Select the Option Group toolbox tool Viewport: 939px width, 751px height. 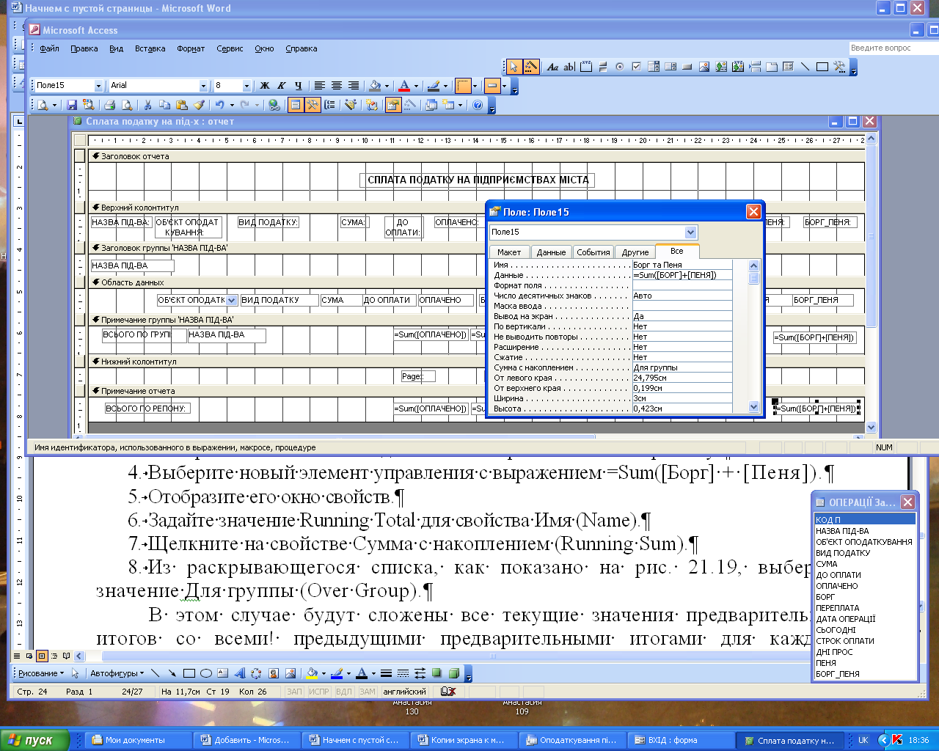pyautogui.click(x=586, y=67)
